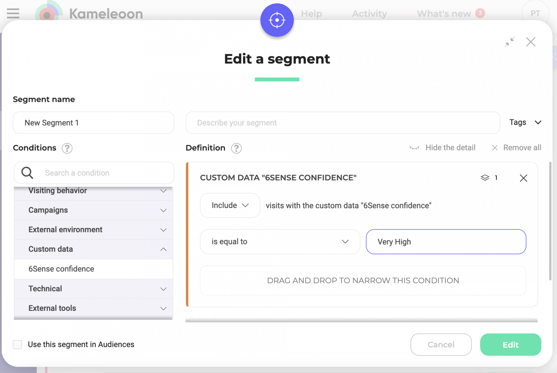The image size is (557, 373).
Task: Open the Include dropdown
Action: point(230,205)
